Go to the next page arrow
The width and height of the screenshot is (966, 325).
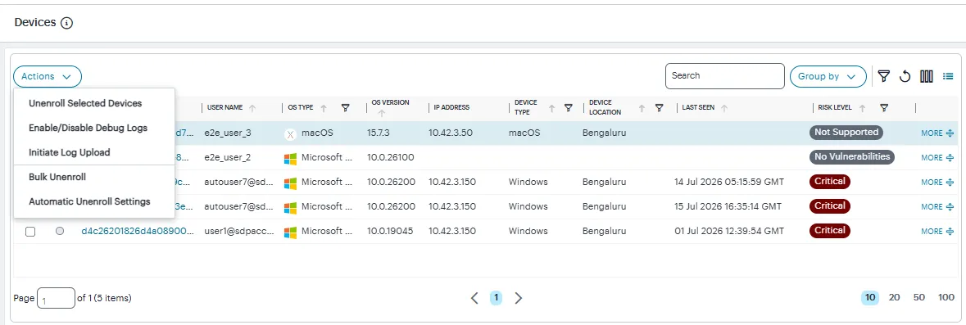(518, 298)
